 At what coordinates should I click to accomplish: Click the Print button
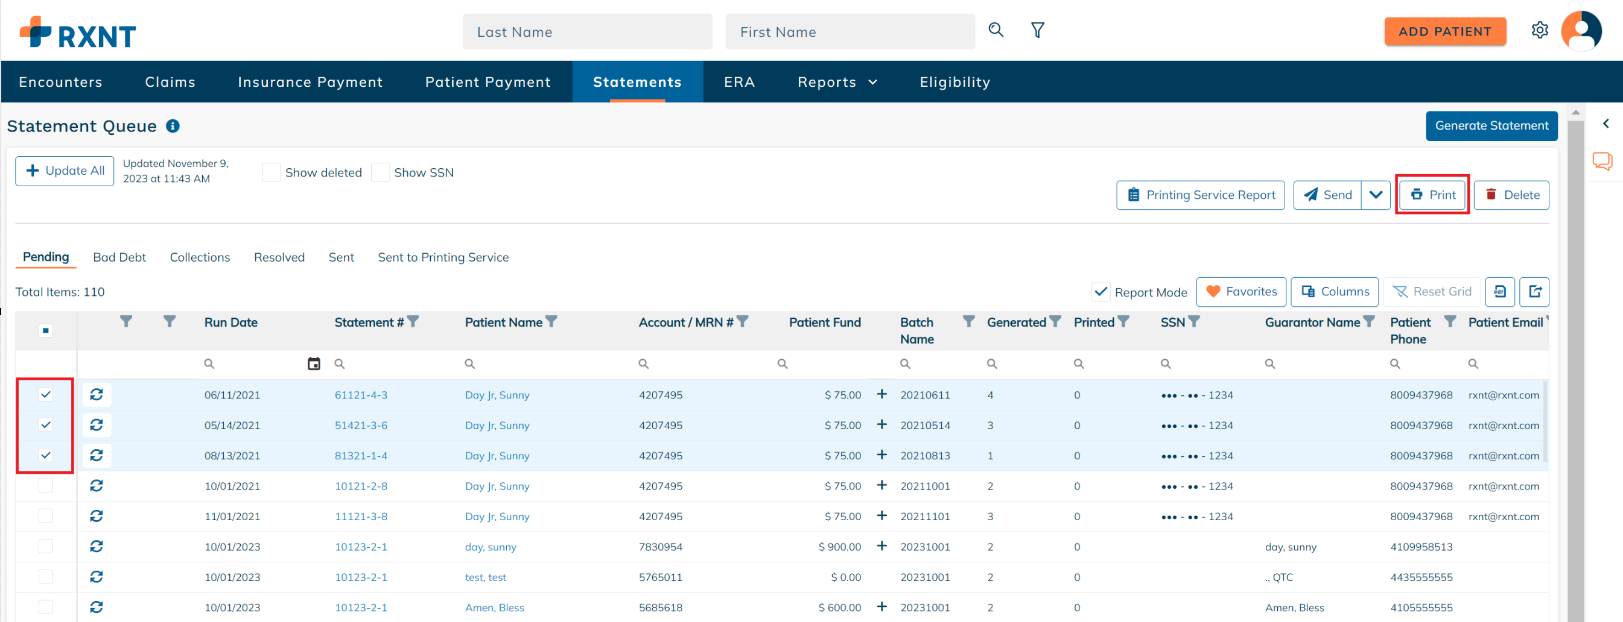pos(1432,195)
